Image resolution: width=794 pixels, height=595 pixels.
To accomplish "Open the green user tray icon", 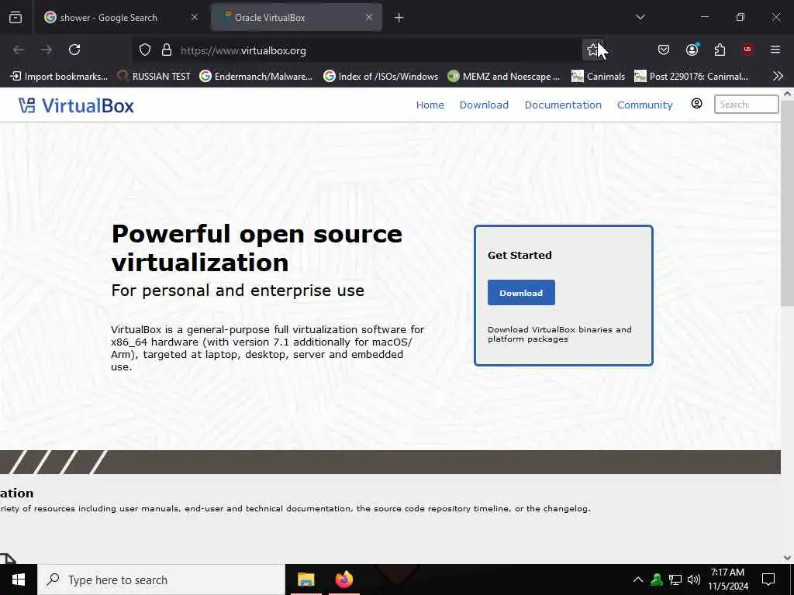I will (x=657, y=580).
